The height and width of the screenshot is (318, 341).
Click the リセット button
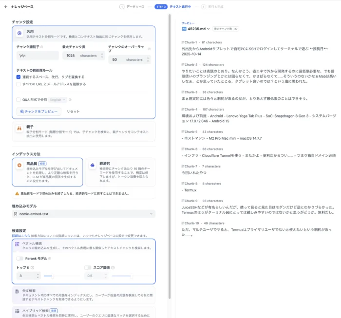click(73, 112)
